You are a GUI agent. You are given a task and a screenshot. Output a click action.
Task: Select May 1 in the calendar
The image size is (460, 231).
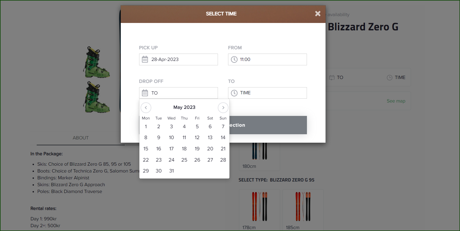(x=146, y=127)
